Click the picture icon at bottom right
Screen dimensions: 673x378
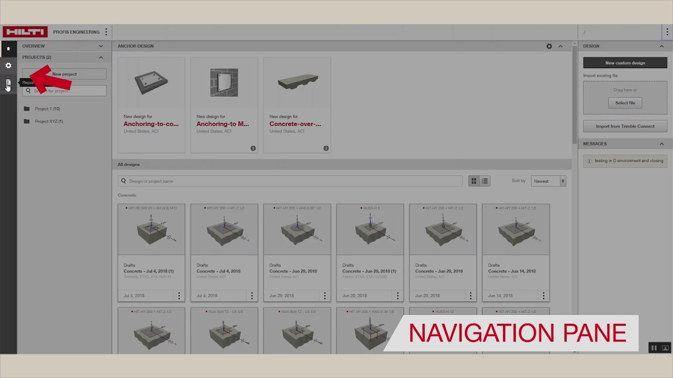[x=665, y=348]
